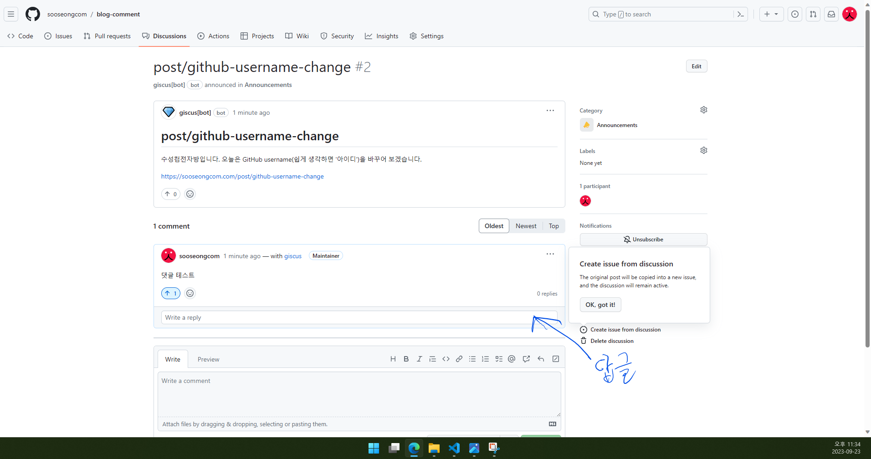Mention a user with the @ icon

[512, 359]
